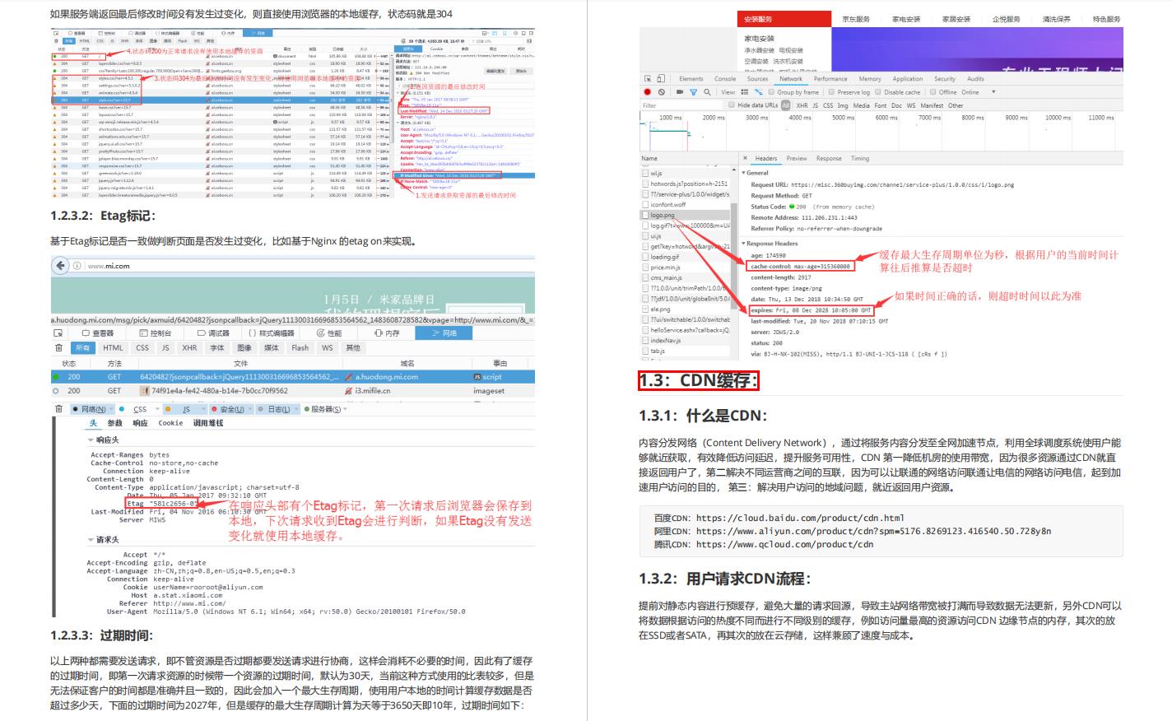Select loading.gif in the request list
The height and width of the screenshot is (721, 1172).
685,257
